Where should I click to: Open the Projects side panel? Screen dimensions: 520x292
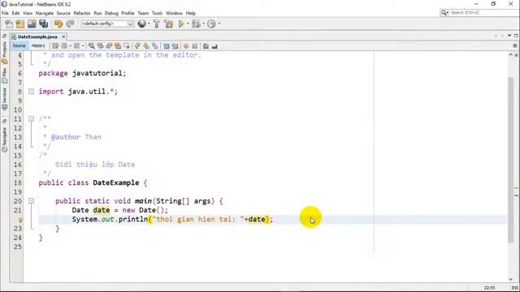(4, 52)
